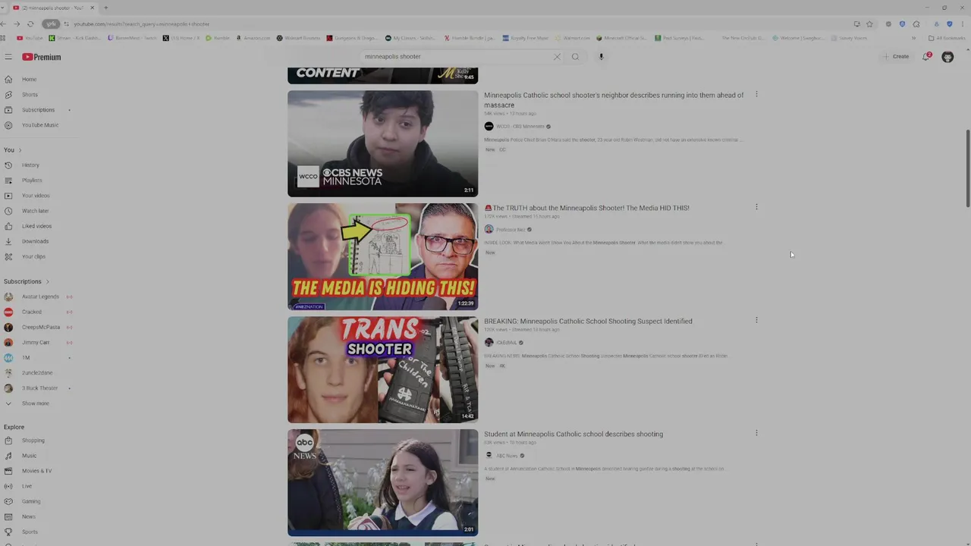Click the YouTube Premium logo
This screenshot has width=971, height=546.
point(41,57)
